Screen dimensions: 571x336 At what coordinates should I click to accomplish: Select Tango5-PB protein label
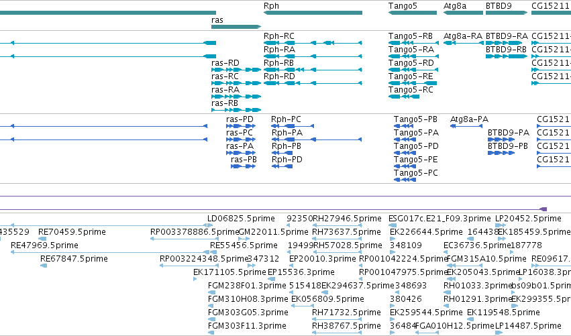[415, 119]
